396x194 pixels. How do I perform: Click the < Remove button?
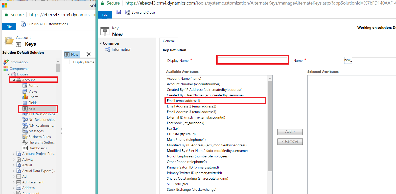point(290,142)
